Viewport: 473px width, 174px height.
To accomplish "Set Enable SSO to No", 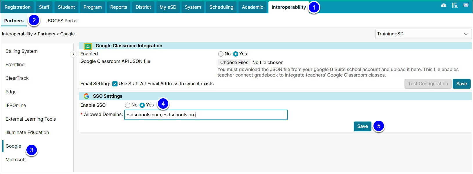I will click(128, 105).
